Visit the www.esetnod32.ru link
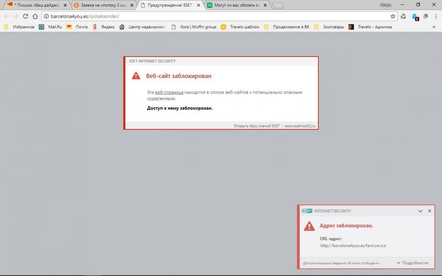 300,126
